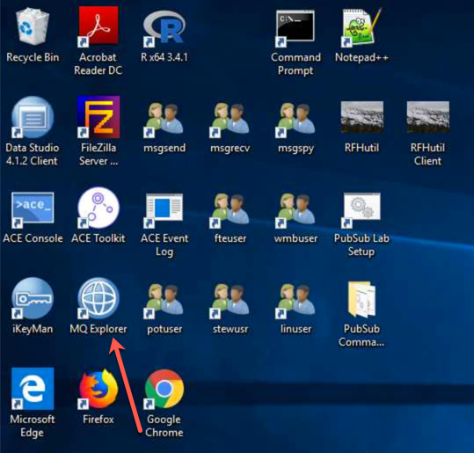Screen dimensions: 474x453
Task: Select the ACE Toolkit icon
Action: coord(98,208)
